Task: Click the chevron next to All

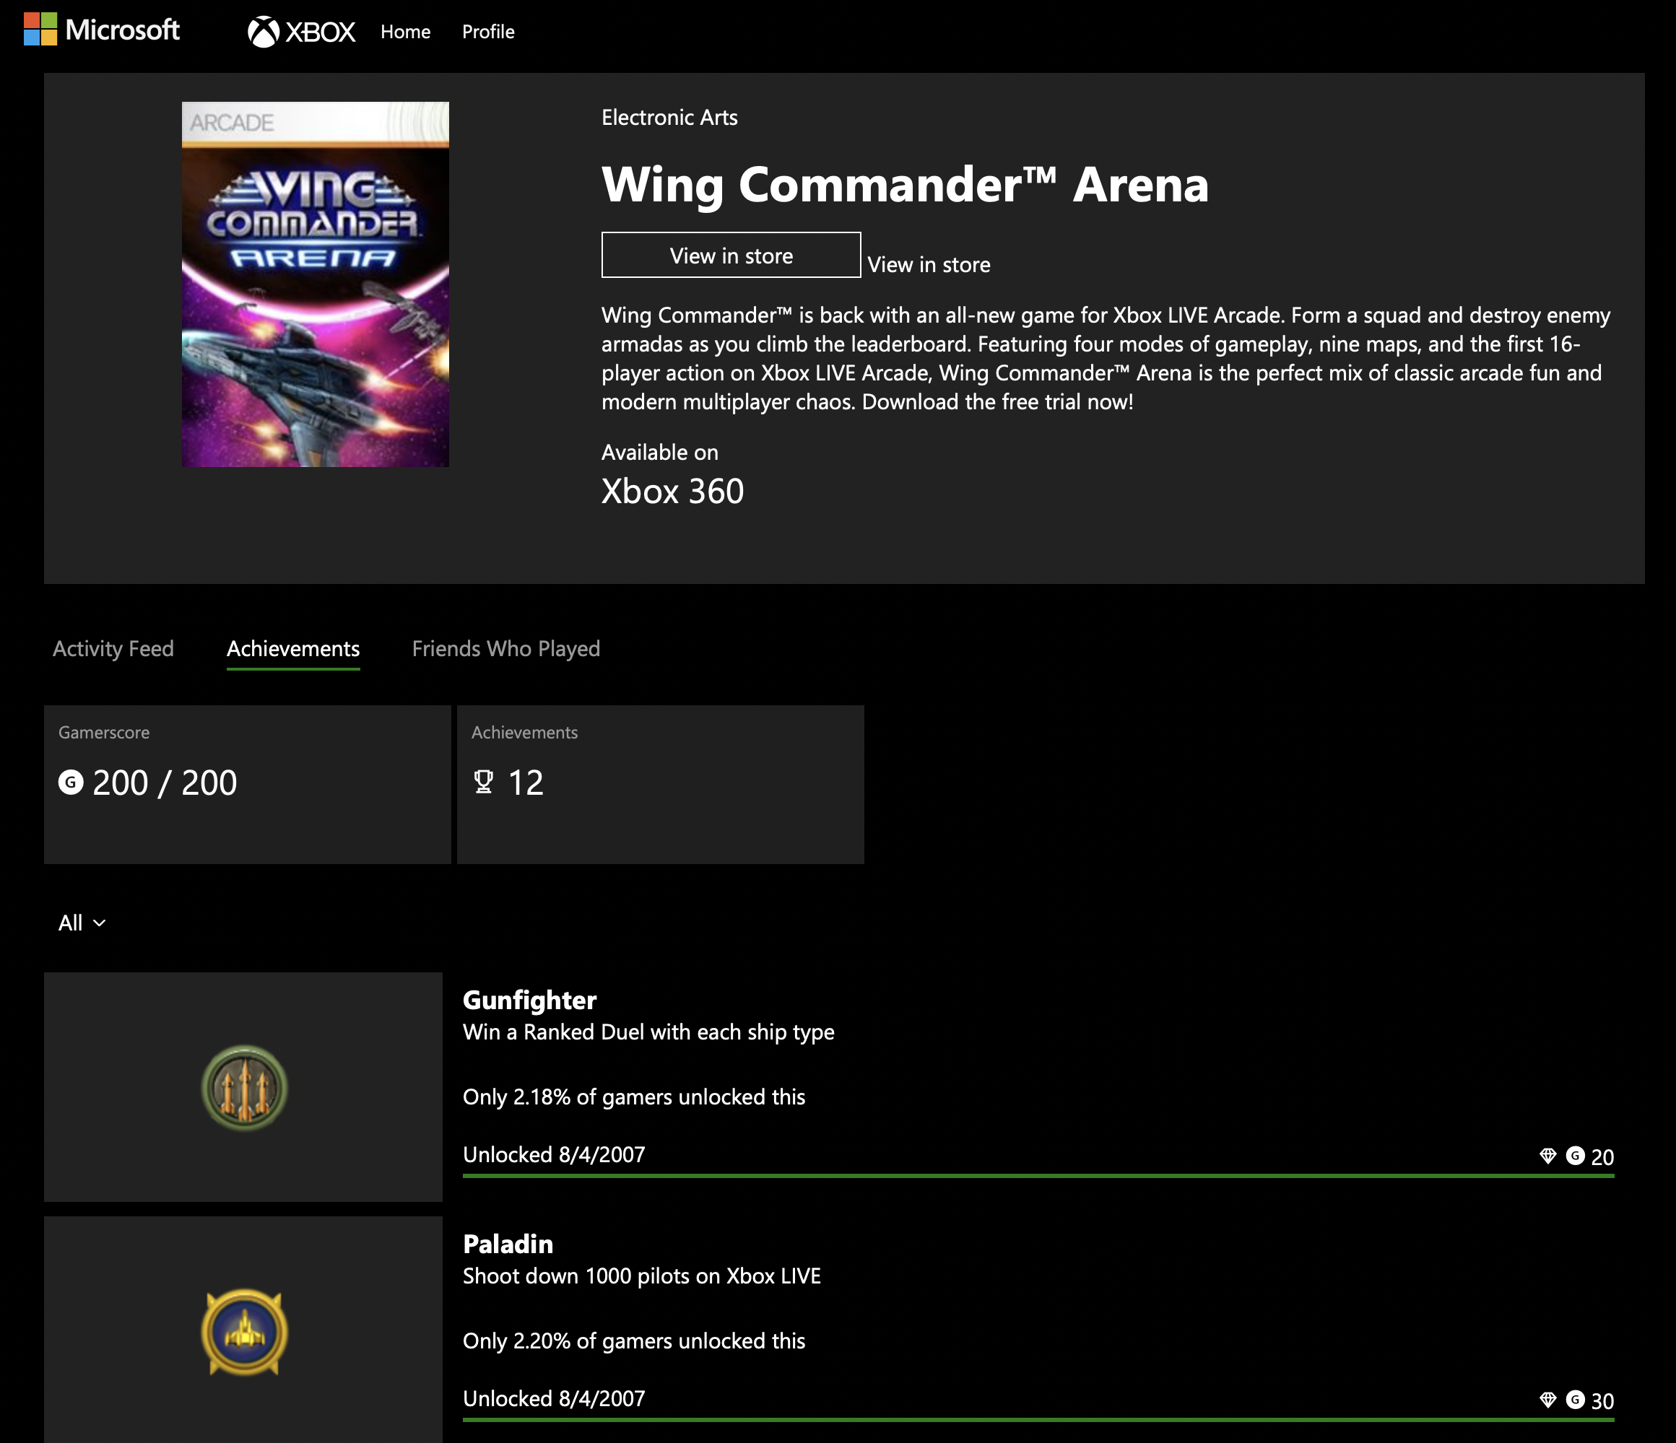Action: point(100,923)
